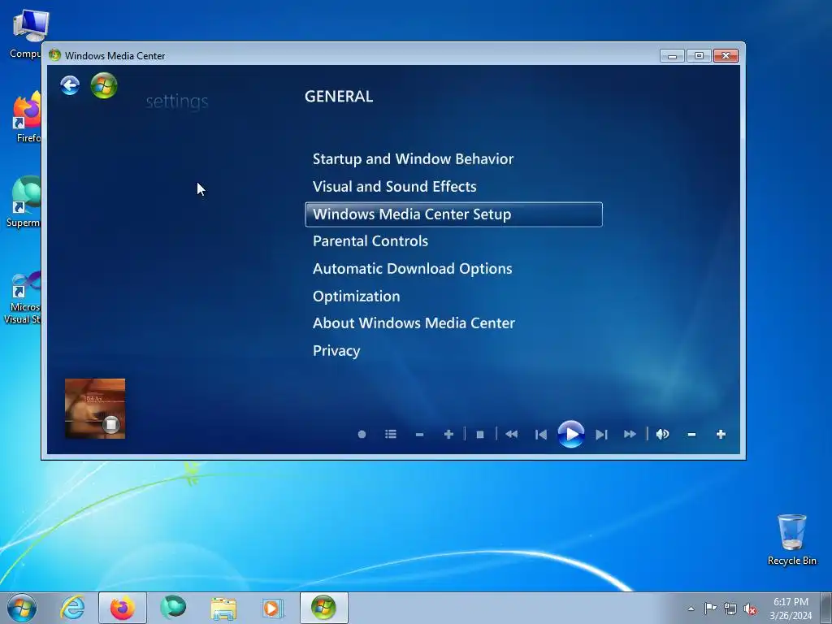The width and height of the screenshot is (832, 624).
Task: Select the Supermium desktop shortcut
Action: coord(24,202)
